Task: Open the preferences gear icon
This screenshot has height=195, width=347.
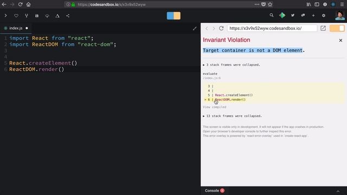Action: tap(324, 16)
